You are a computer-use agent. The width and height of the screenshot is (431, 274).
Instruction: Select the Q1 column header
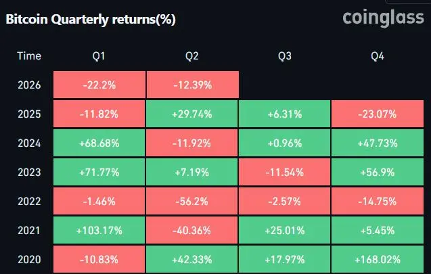click(x=99, y=56)
